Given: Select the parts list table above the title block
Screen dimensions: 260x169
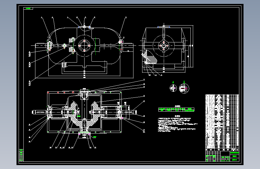Looking at the screenshot, I should [222, 123].
